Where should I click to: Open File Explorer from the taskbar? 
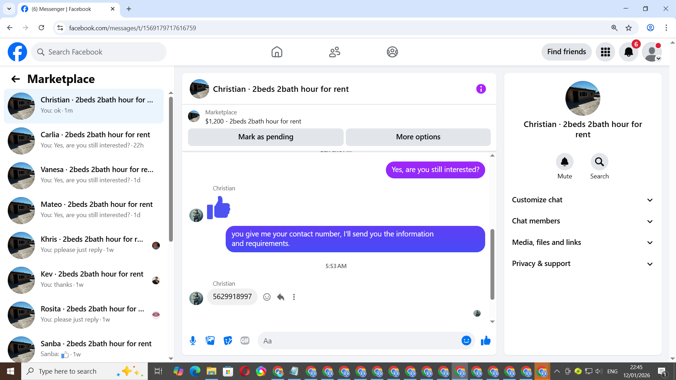pos(211,371)
